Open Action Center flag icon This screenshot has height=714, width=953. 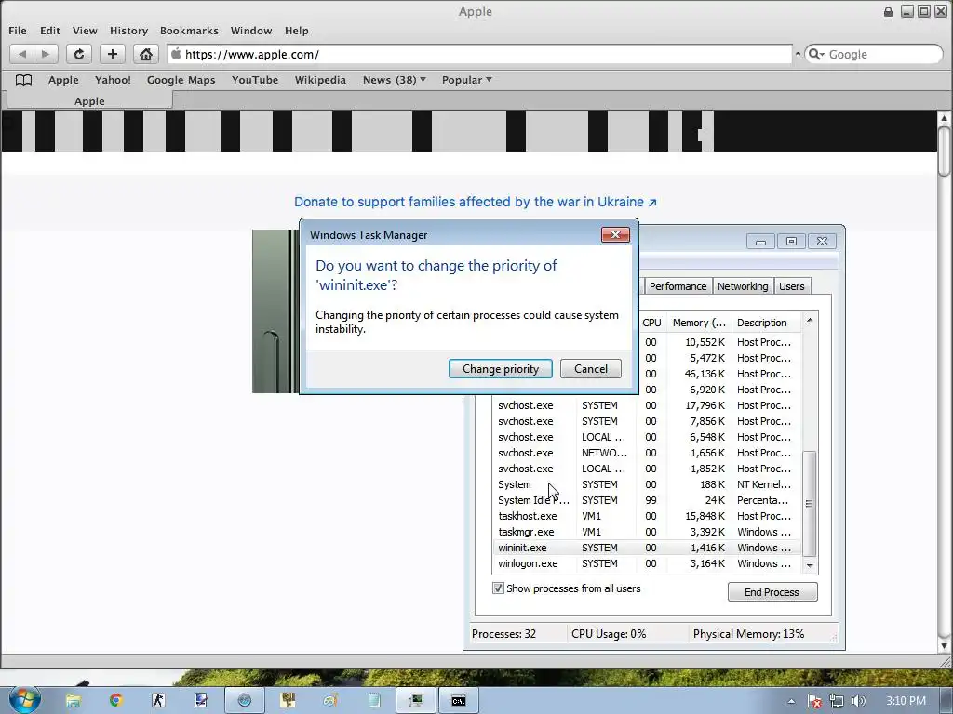[x=814, y=701]
